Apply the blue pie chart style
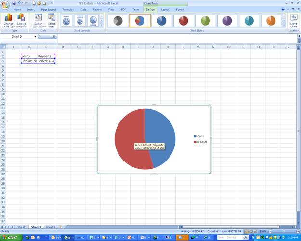301x241 pixels. tap(162, 21)
